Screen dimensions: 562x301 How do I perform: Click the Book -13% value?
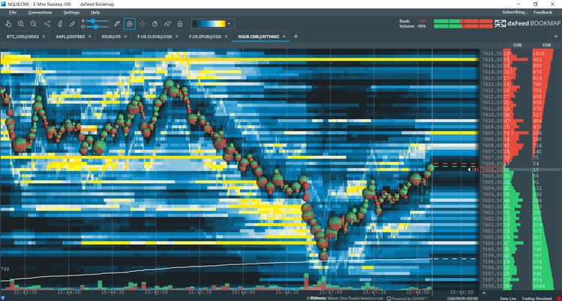coord(421,22)
